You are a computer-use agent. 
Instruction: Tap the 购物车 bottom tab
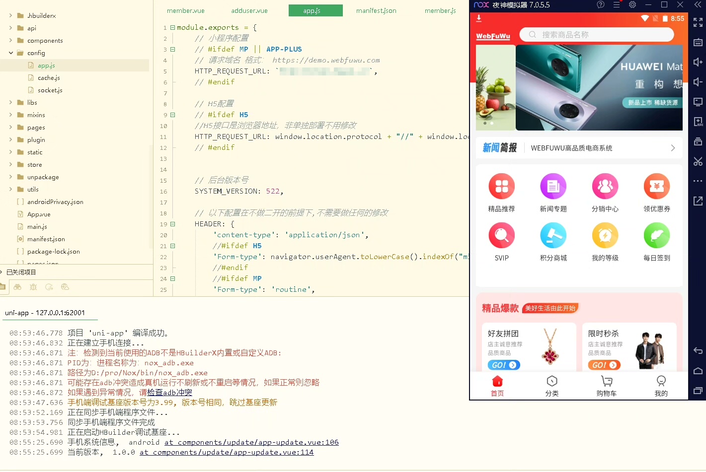[607, 386]
